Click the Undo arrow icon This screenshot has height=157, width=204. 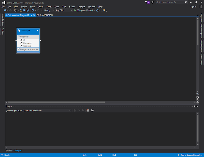click(33, 10)
